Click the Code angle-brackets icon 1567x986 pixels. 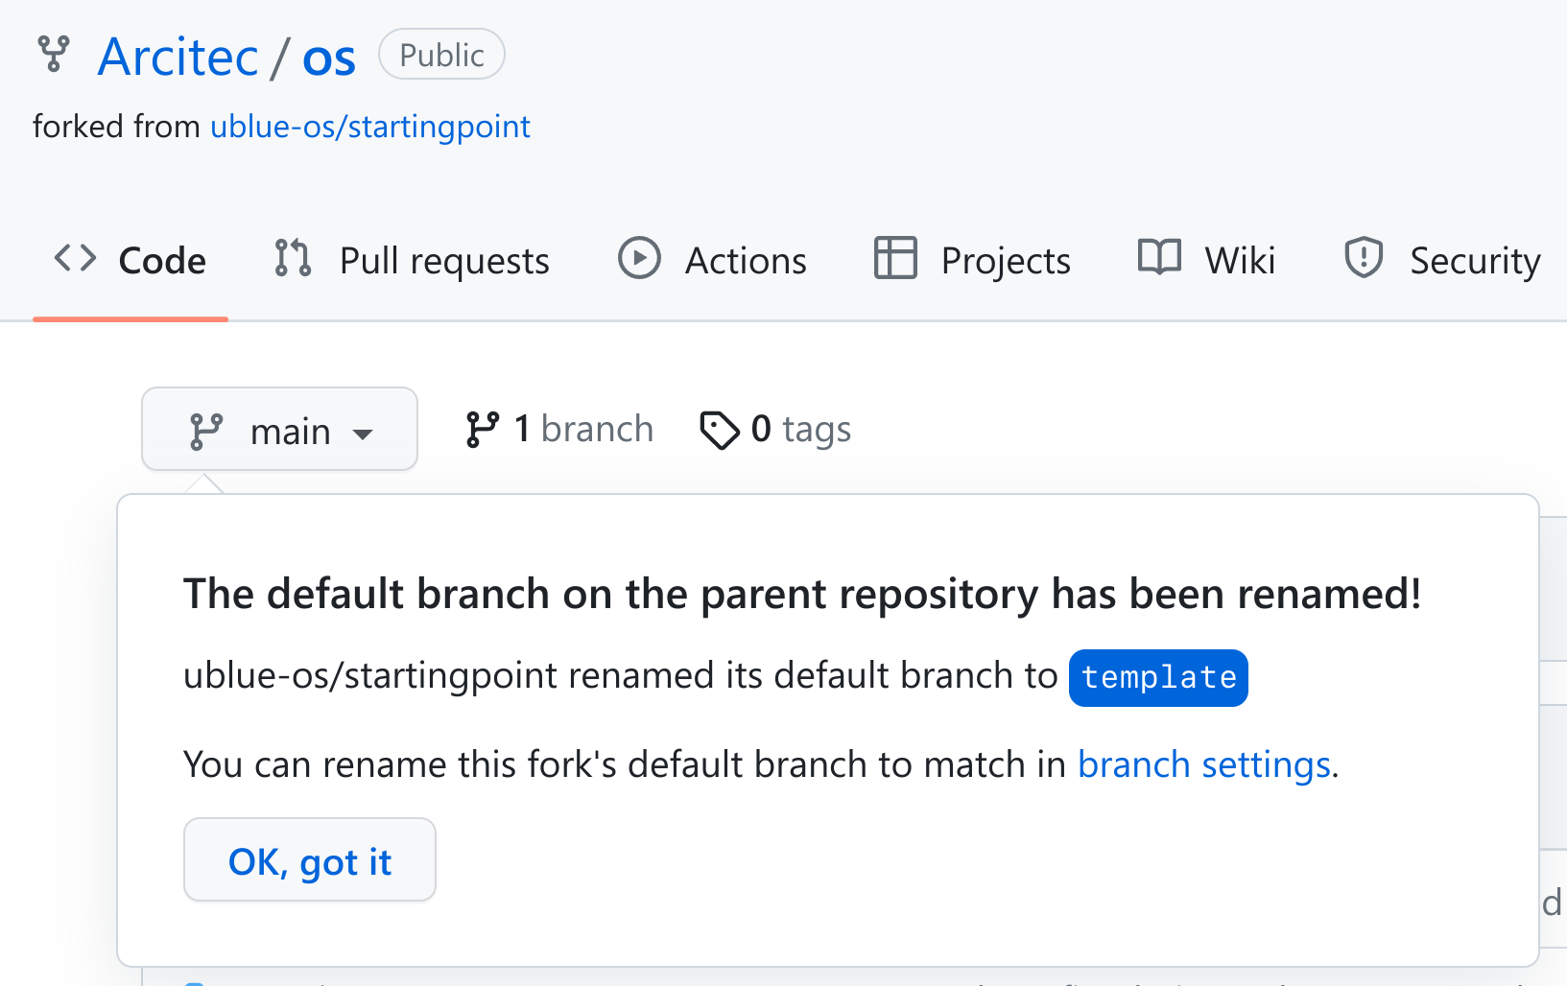click(76, 258)
